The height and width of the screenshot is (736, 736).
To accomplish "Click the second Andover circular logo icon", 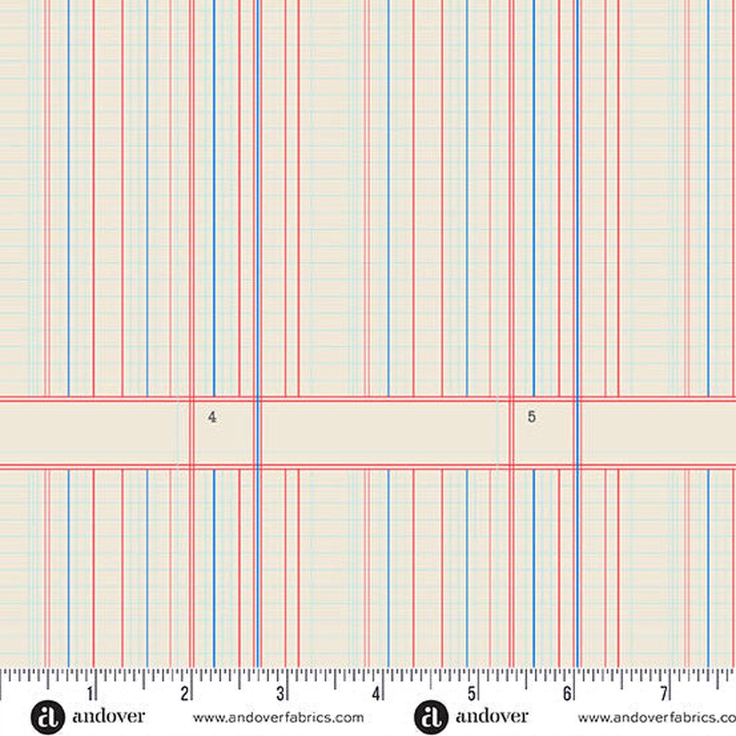I will [431, 717].
